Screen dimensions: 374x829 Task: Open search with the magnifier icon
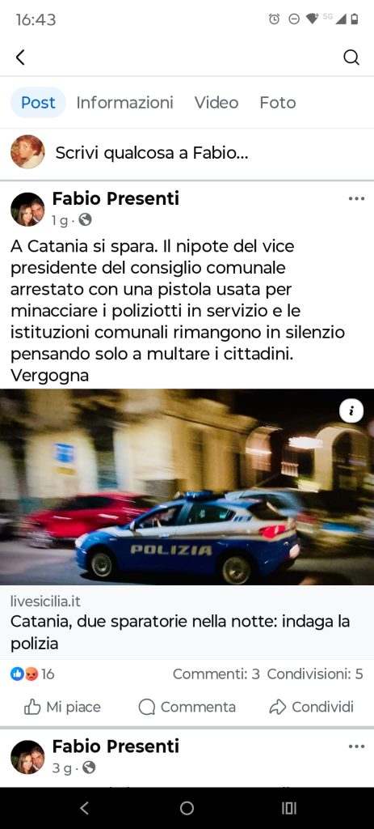[351, 57]
